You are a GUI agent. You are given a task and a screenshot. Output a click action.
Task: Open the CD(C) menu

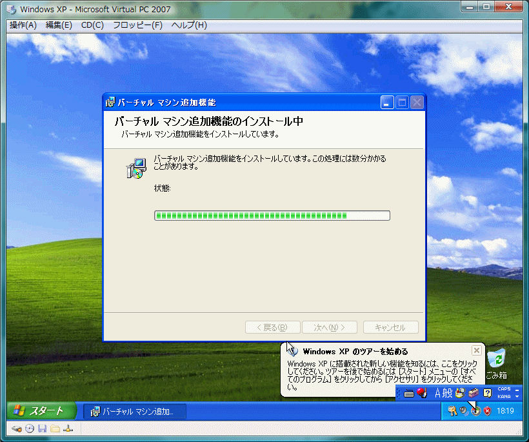(x=92, y=25)
